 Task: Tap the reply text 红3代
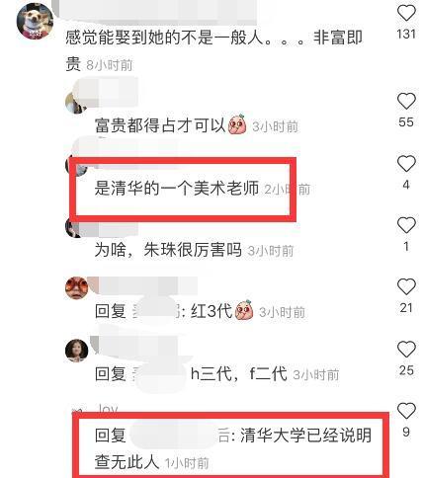point(211,311)
